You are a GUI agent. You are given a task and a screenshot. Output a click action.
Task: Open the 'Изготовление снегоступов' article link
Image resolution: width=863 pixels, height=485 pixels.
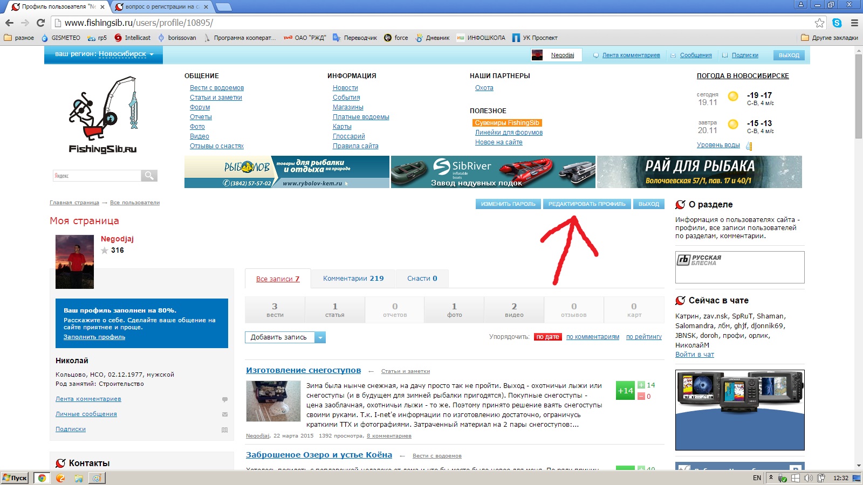303,370
